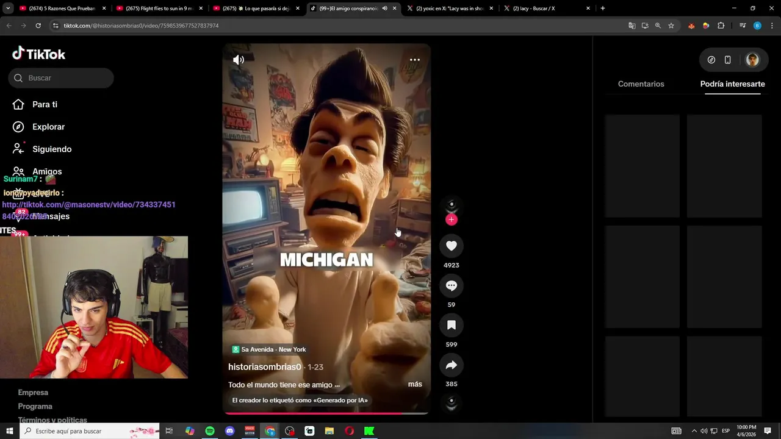The image size is (781, 439).
Task: Open the Windows Start menu
Action: (10, 431)
